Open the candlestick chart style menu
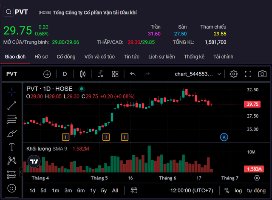The image size is (272, 200). tap(82, 74)
